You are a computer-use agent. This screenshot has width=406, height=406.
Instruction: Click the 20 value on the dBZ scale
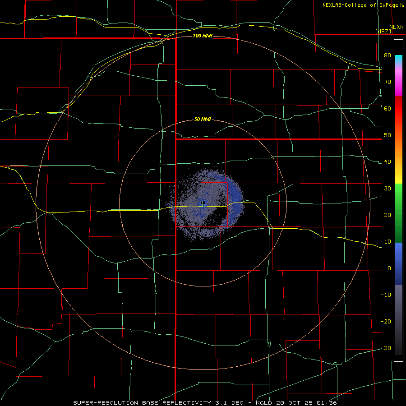pos(388,215)
